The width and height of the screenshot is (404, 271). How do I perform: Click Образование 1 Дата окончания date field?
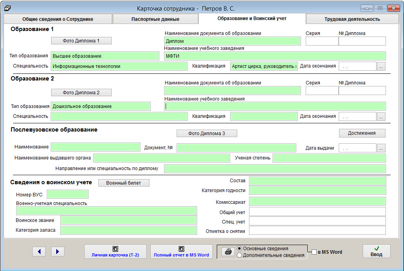[x=358, y=66]
